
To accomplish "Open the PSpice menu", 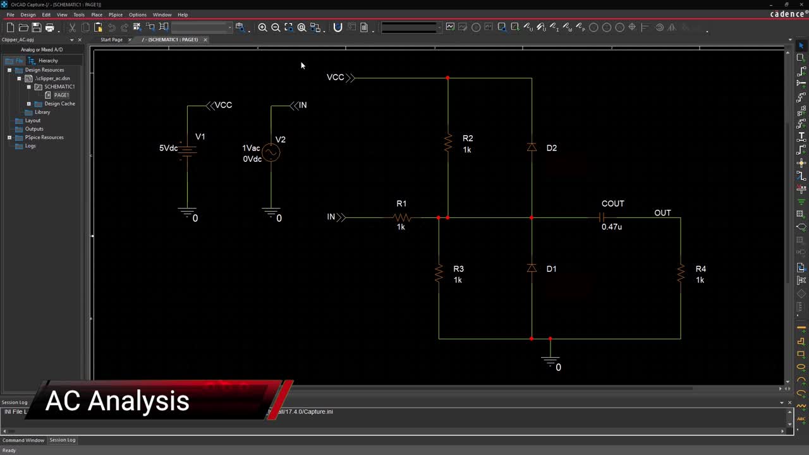I will tap(116, 15).
